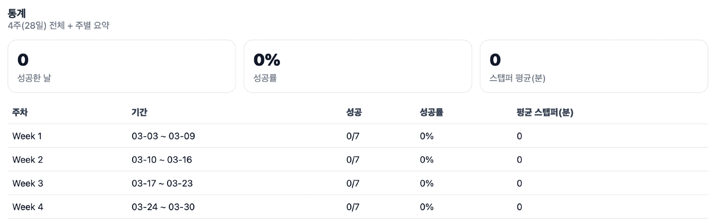Viewport: 714px width, 224px height.
Task: Click the 성공한 날 summary card
Action: coord(122,66)
